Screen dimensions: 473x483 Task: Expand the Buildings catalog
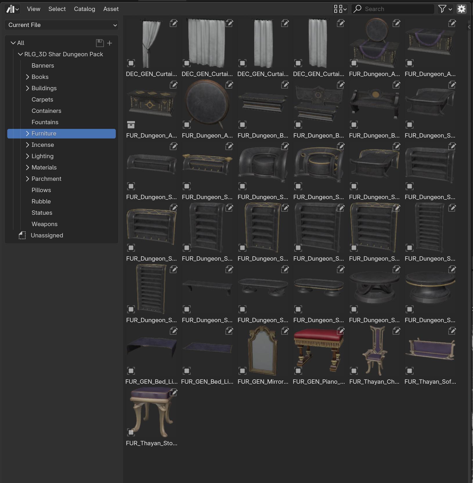pyautogui.click(x=28, y=88)
